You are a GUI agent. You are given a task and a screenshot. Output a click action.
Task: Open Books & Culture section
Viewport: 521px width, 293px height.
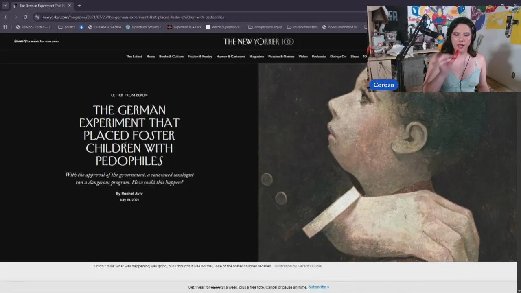coord(171,57)
